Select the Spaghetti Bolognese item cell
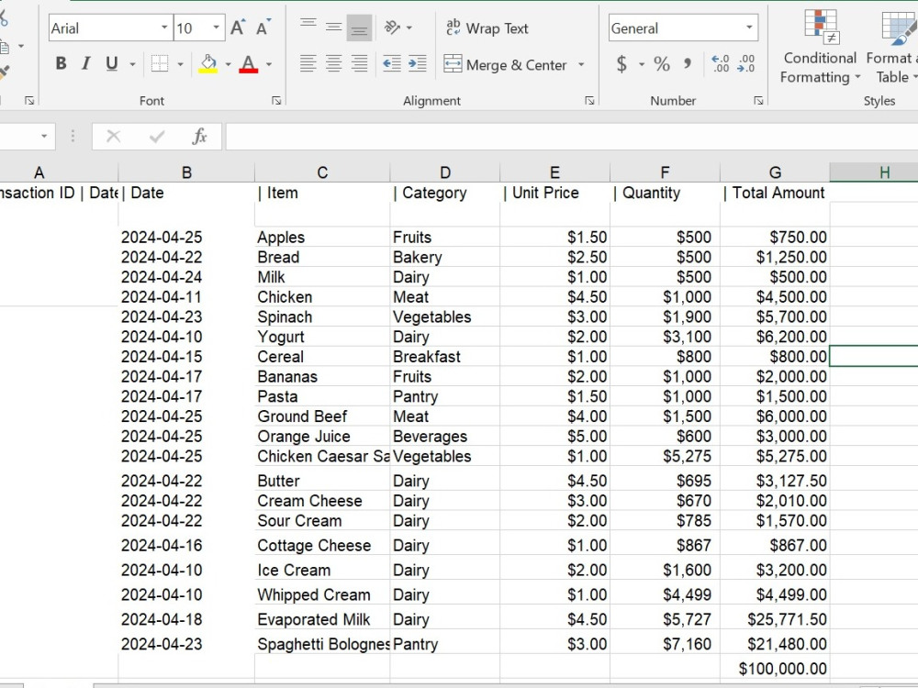 click(322, 644)
